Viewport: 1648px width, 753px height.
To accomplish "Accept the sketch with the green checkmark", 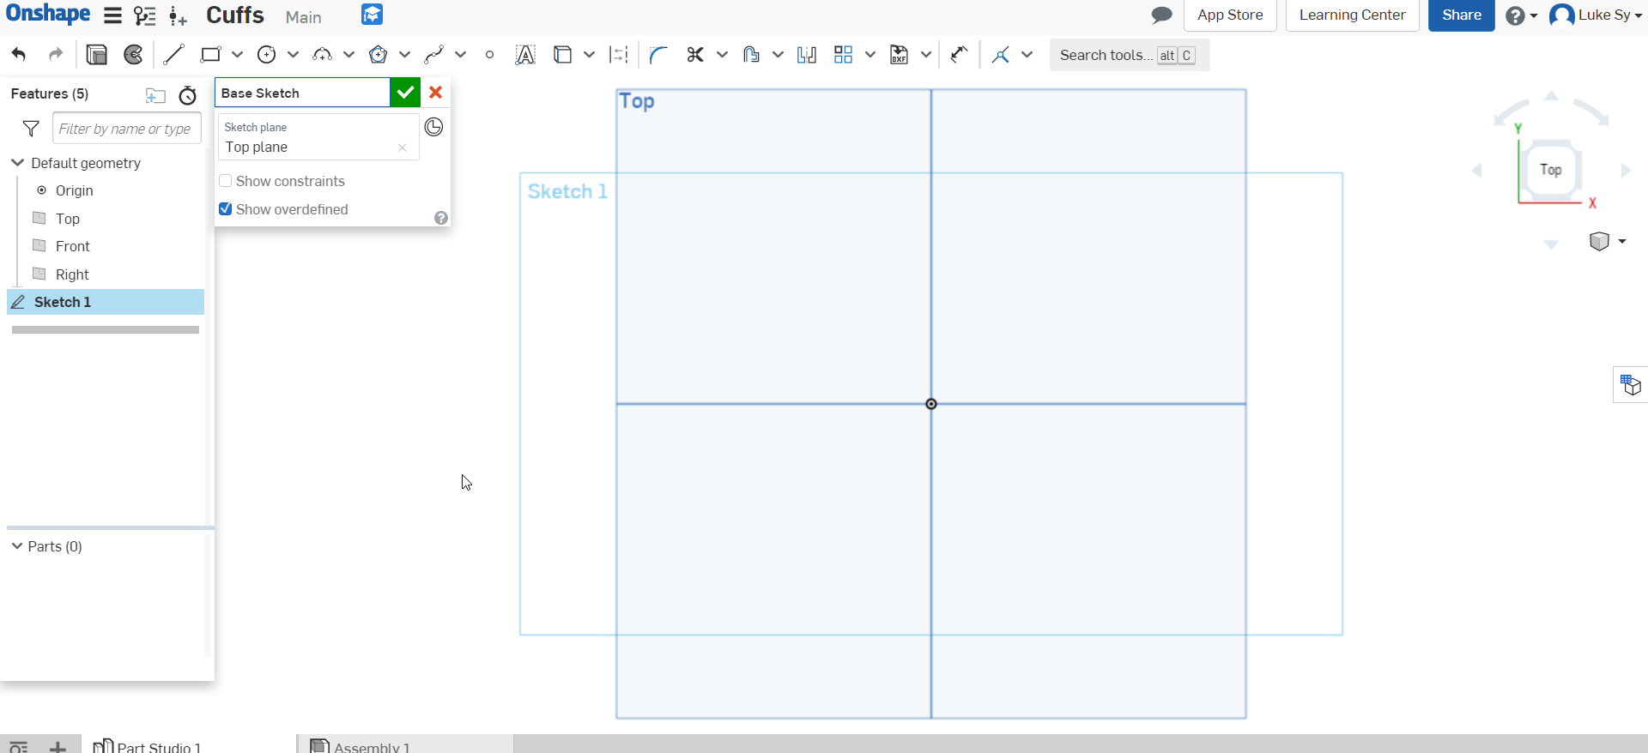I will coord(406,93).
